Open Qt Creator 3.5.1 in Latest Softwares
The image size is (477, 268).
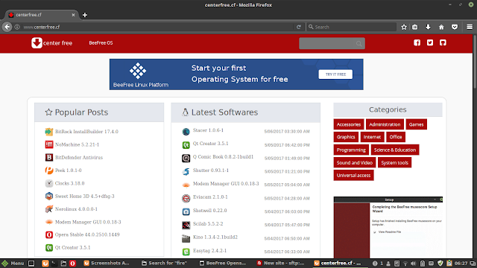pos(210,144)
